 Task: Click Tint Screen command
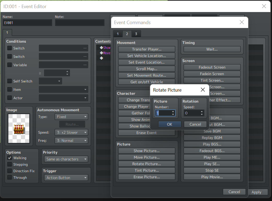click(x=212, y=80)
